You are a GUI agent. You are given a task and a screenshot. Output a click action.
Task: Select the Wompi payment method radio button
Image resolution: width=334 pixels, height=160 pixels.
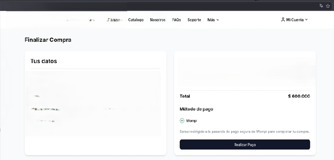(x=182, y=120)
